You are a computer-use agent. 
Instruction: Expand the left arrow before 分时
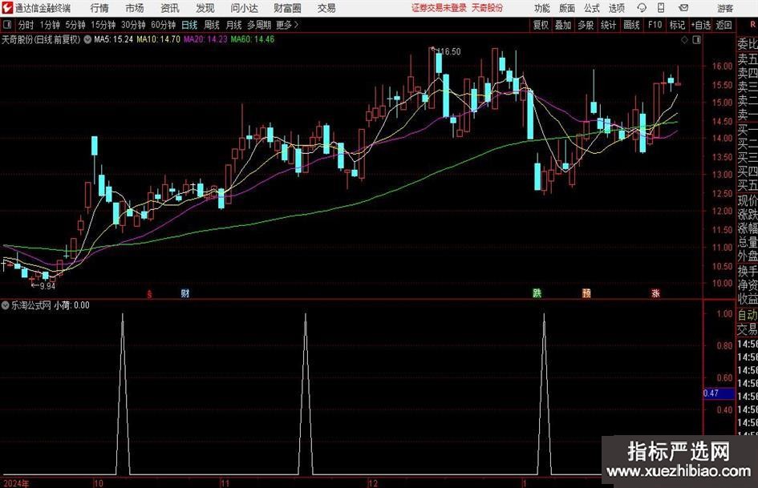coord(7,25)
